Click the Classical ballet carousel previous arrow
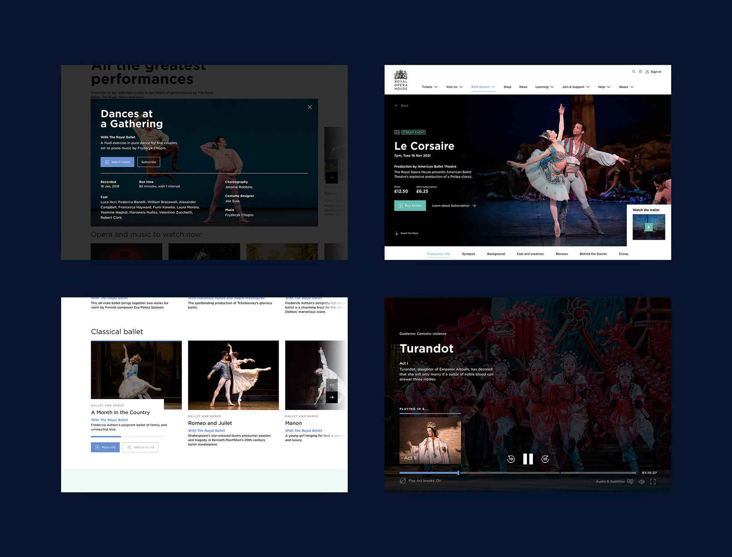Image resolution: width=732 pixels, height=557 pixels. pos(332,385)
